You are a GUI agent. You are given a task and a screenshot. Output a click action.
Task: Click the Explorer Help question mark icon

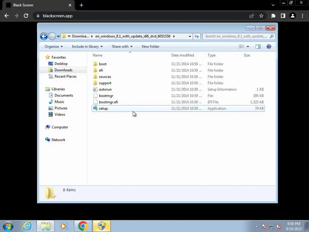tap(269, 47)
